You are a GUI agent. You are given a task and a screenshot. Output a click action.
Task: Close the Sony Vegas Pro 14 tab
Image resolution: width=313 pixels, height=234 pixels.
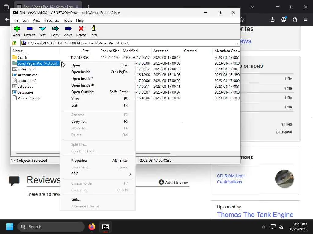(77, 7)
